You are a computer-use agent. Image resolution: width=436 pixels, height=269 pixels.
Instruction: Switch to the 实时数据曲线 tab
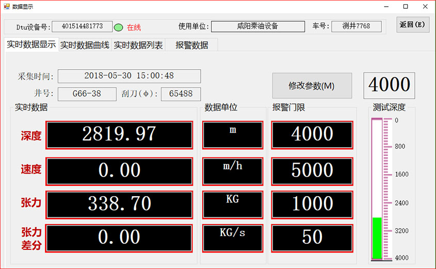[x=85, y=45]
